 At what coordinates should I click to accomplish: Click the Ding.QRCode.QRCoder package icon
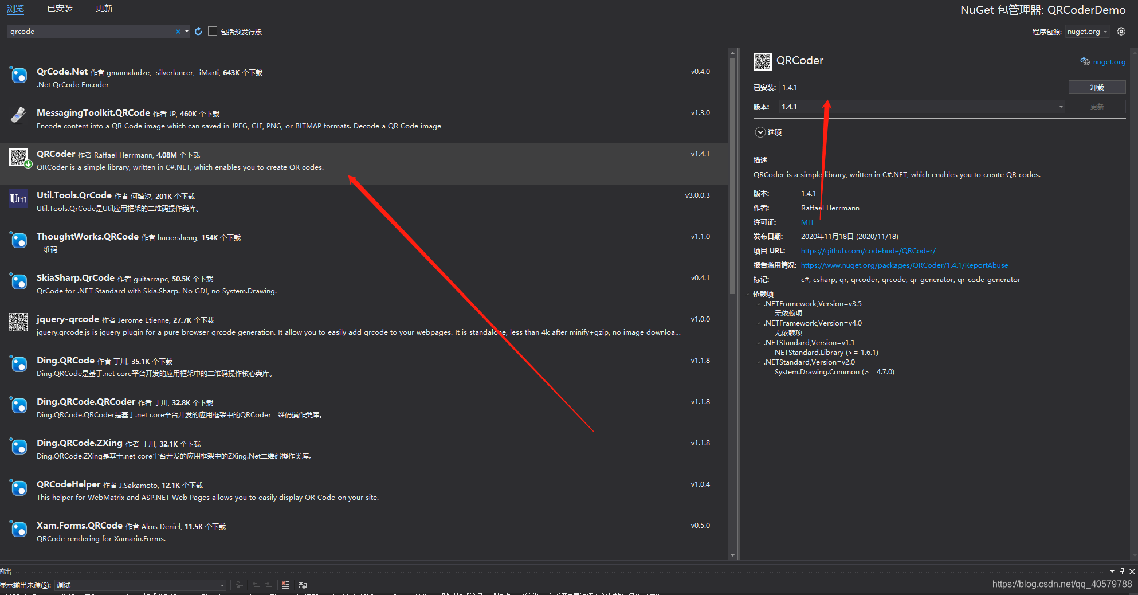pyautogui.click(x=18, y=405)
